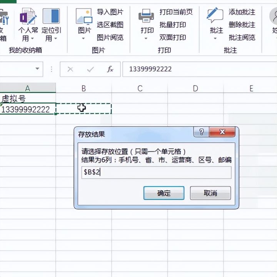Click 批注阅览 command
This screenshot has width=277, height=277.
242,37
